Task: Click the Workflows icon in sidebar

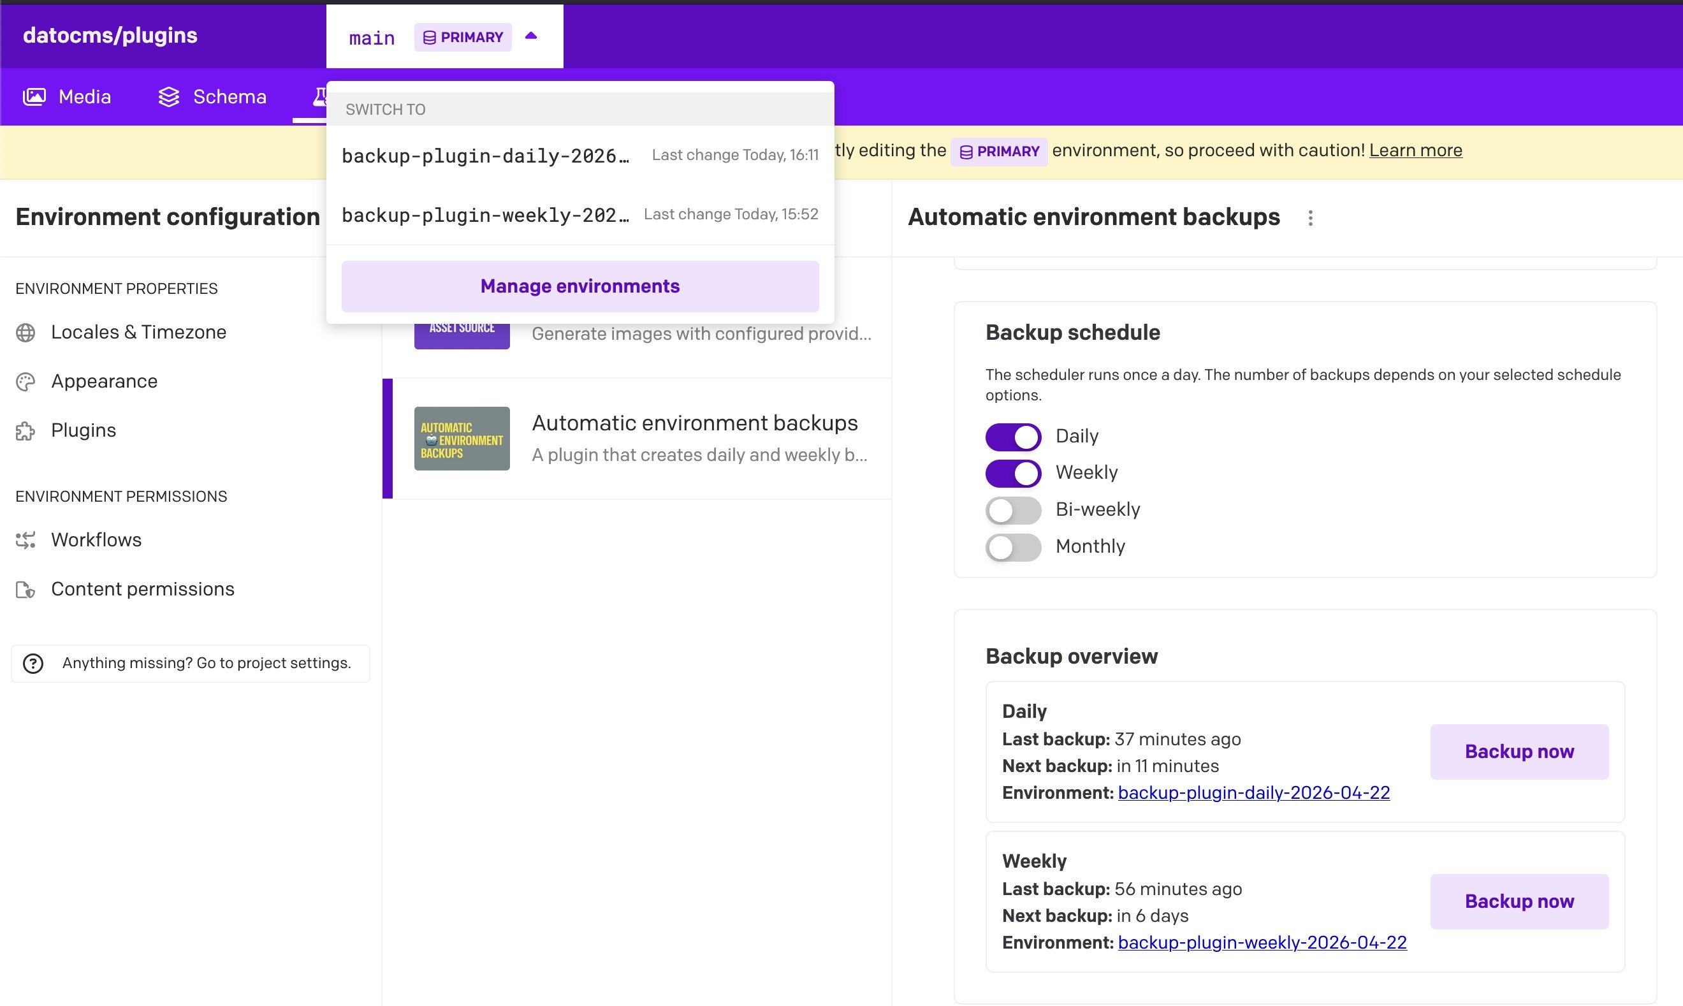Action: tap(25, 540)
